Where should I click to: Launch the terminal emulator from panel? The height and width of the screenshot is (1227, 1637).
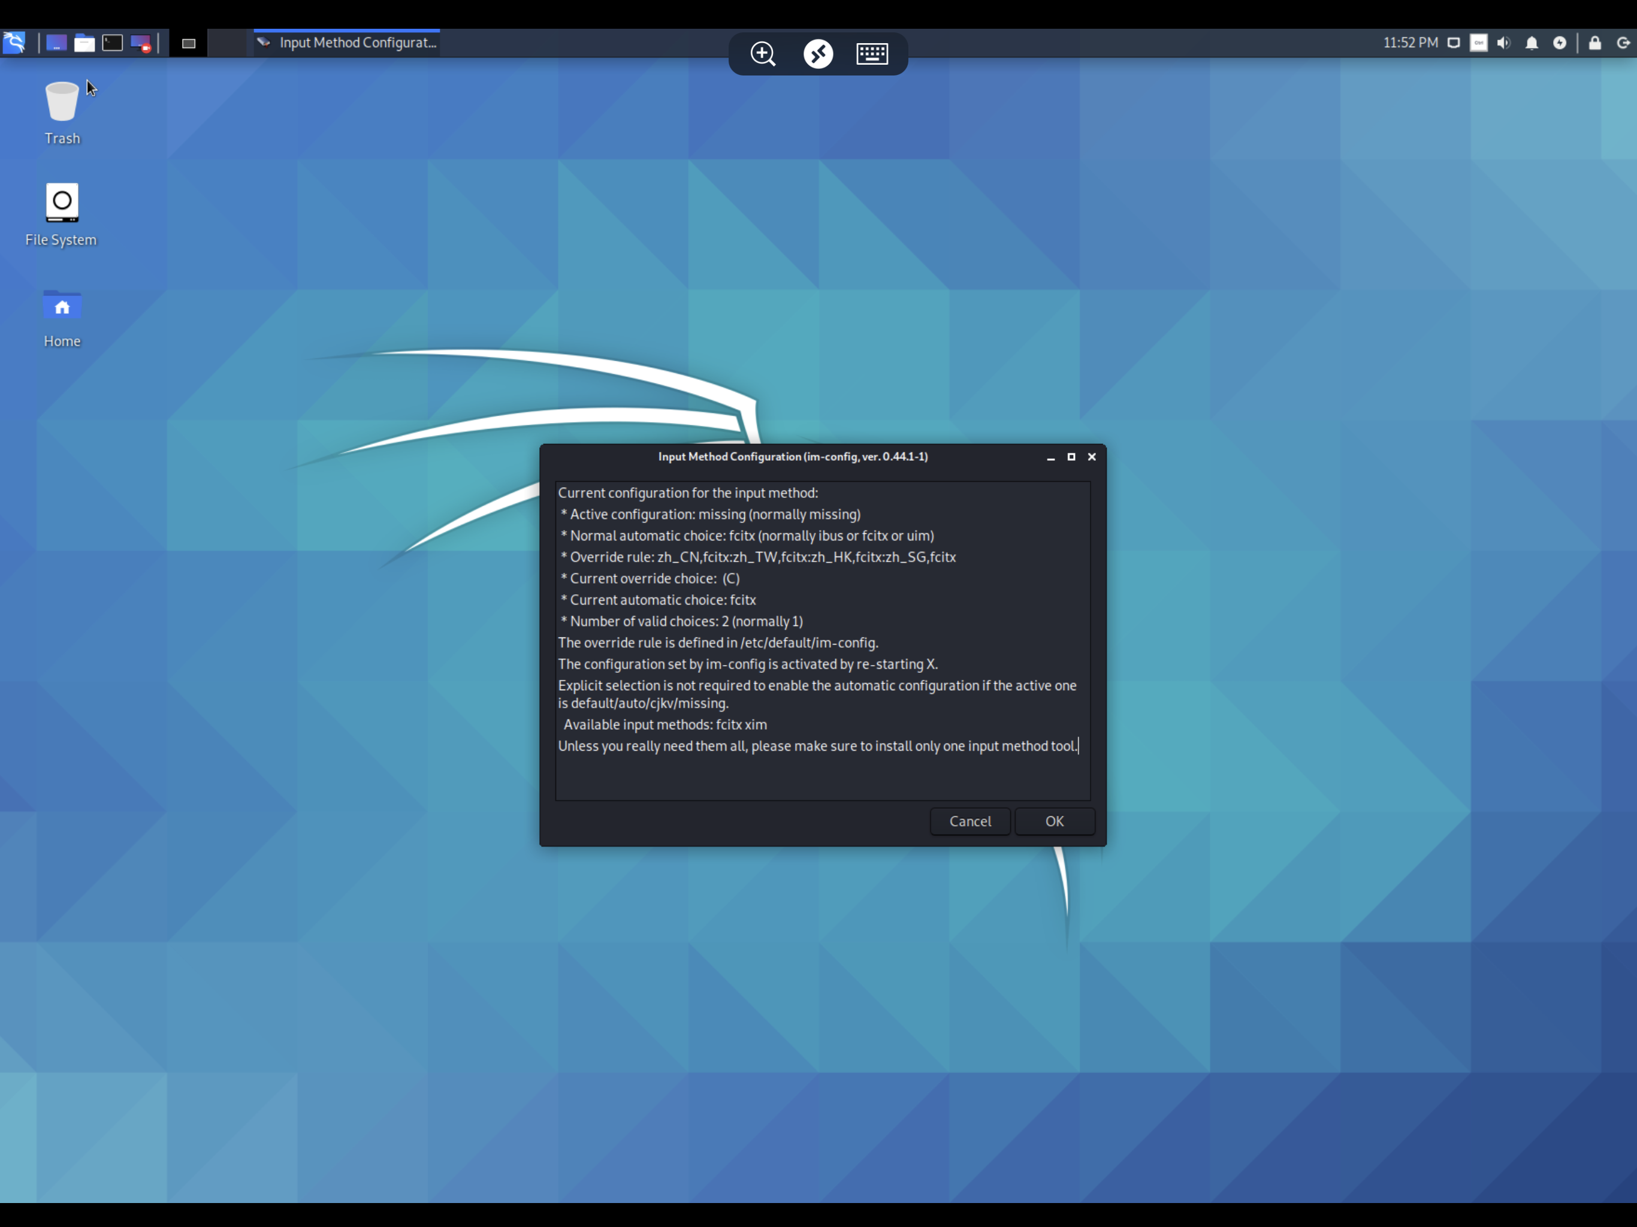113,43
